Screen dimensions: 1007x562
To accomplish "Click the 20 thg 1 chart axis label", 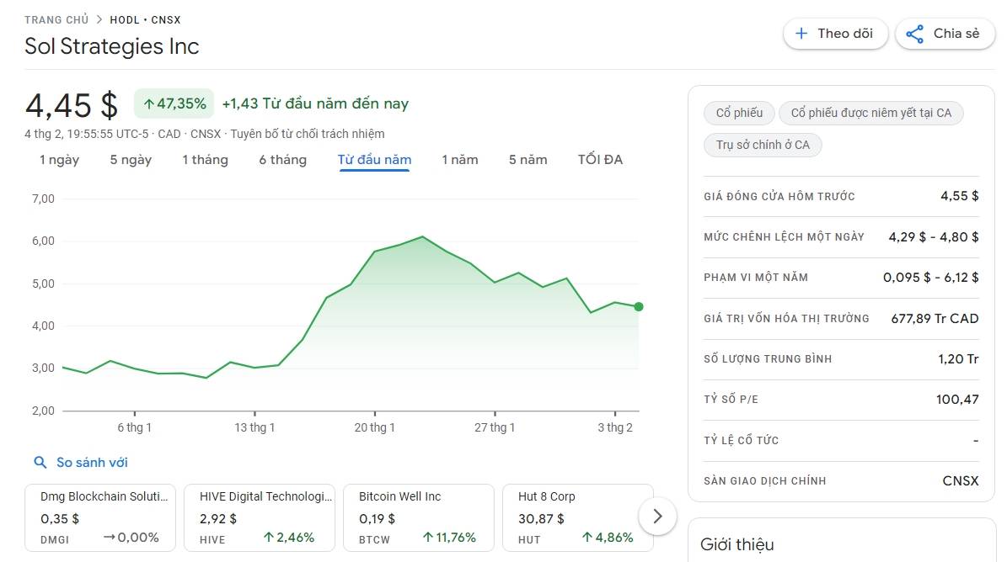I will [374, 427].
